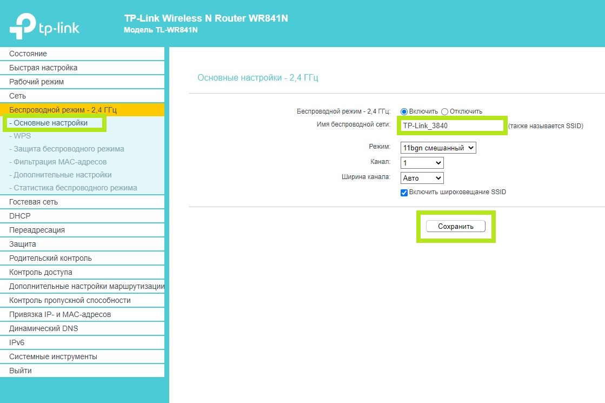Expand the Ширина канала dropdown
The height and width of the screenshot is (403, 605).
422,178
